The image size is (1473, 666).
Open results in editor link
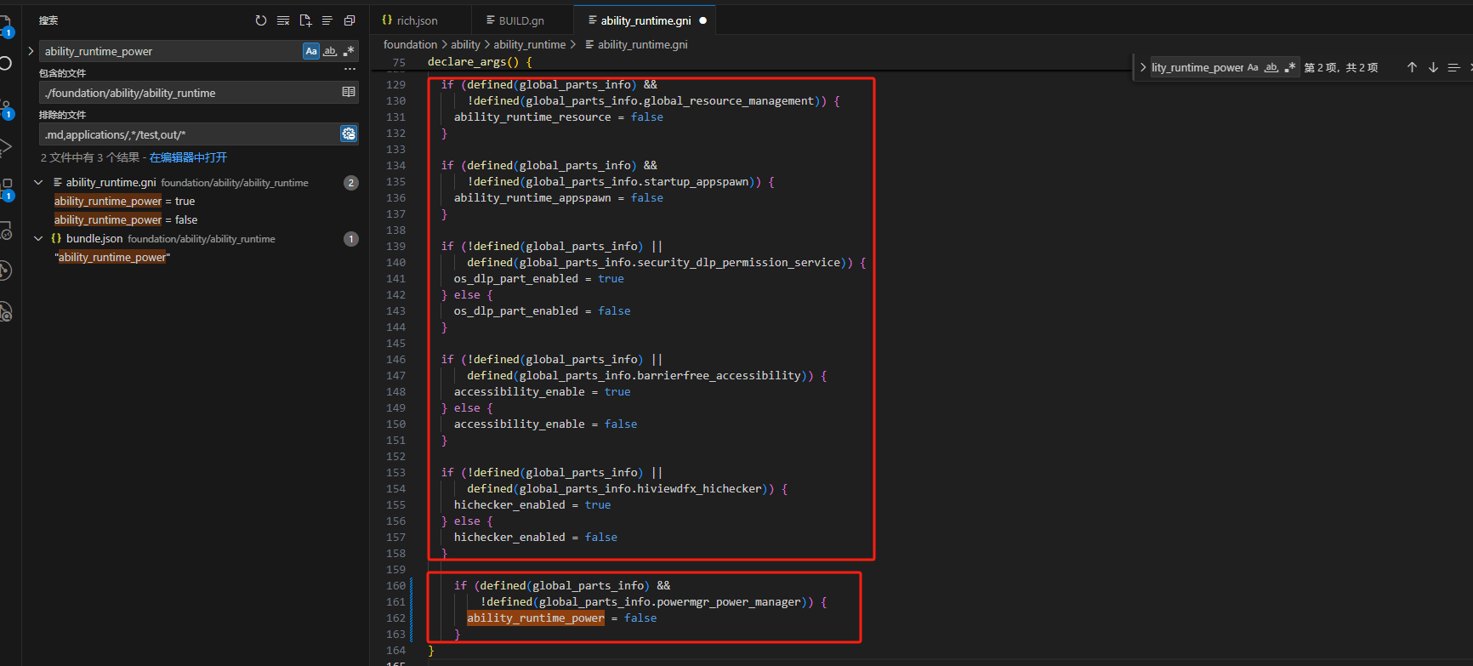click(x=188, y=157)
